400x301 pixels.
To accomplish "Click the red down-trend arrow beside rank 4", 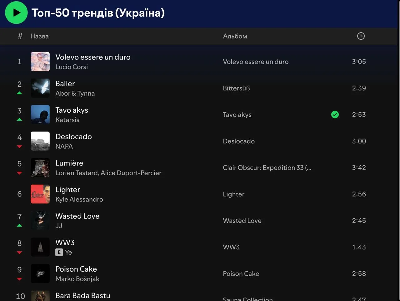I will click(x=19, y=146).
